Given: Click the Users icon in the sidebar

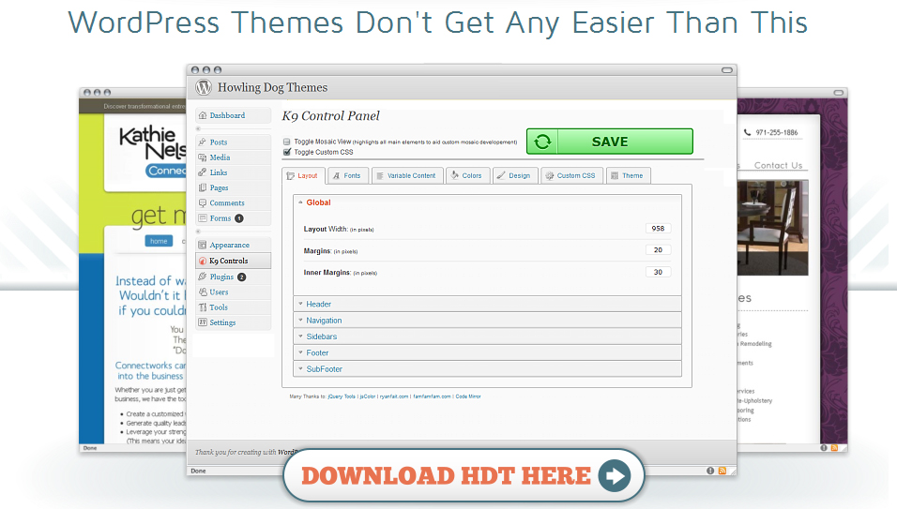Looking at the screenshot, I should 203,292.
